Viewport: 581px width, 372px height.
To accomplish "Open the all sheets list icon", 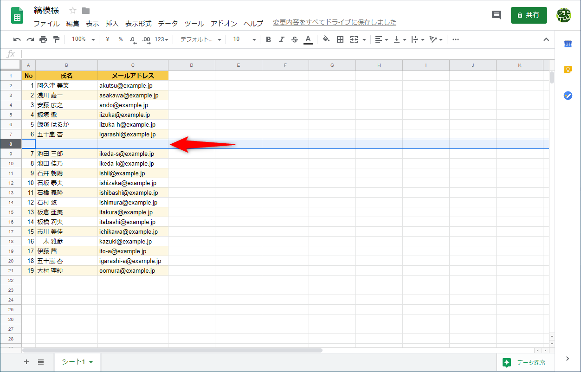I will (41, 362).
